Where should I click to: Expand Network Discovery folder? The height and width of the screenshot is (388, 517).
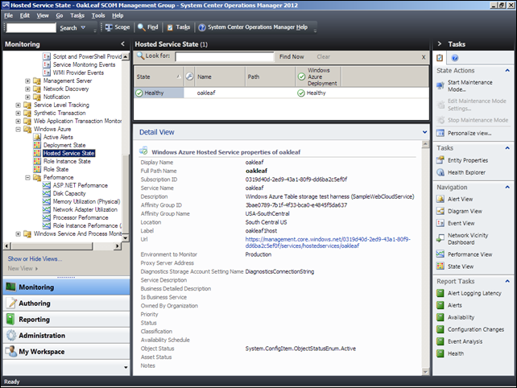click(x=27, y=89)
